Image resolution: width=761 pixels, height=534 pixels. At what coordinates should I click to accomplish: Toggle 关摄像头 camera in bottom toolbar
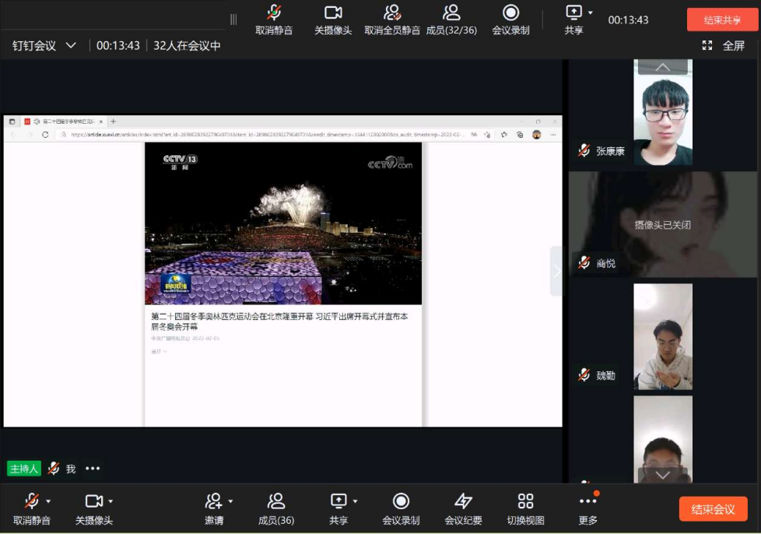click(x=93, y=508)
